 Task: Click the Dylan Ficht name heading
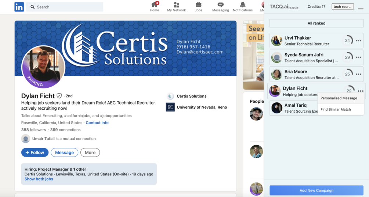[38, 96]
